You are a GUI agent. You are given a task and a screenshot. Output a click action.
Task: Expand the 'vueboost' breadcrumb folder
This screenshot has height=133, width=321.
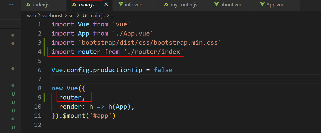[52, 16]
